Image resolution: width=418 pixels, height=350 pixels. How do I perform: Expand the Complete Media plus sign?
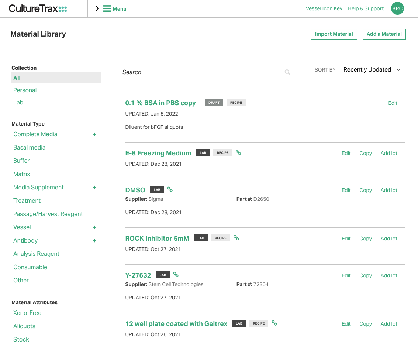point(94,134)
